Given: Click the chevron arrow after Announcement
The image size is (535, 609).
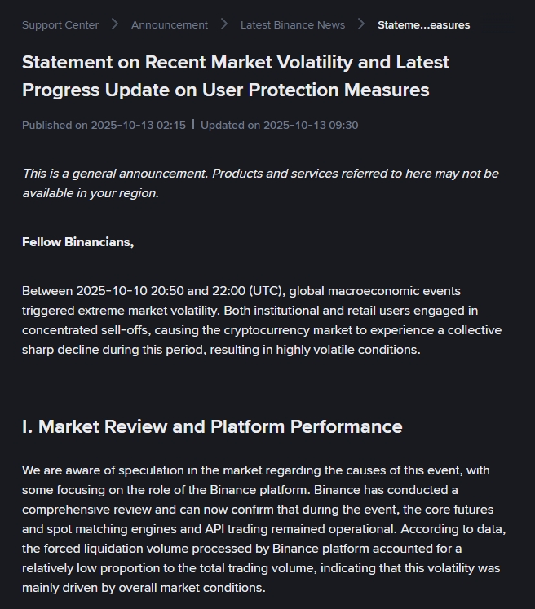Looking at the screenshot, I should [x=224, y=24].
